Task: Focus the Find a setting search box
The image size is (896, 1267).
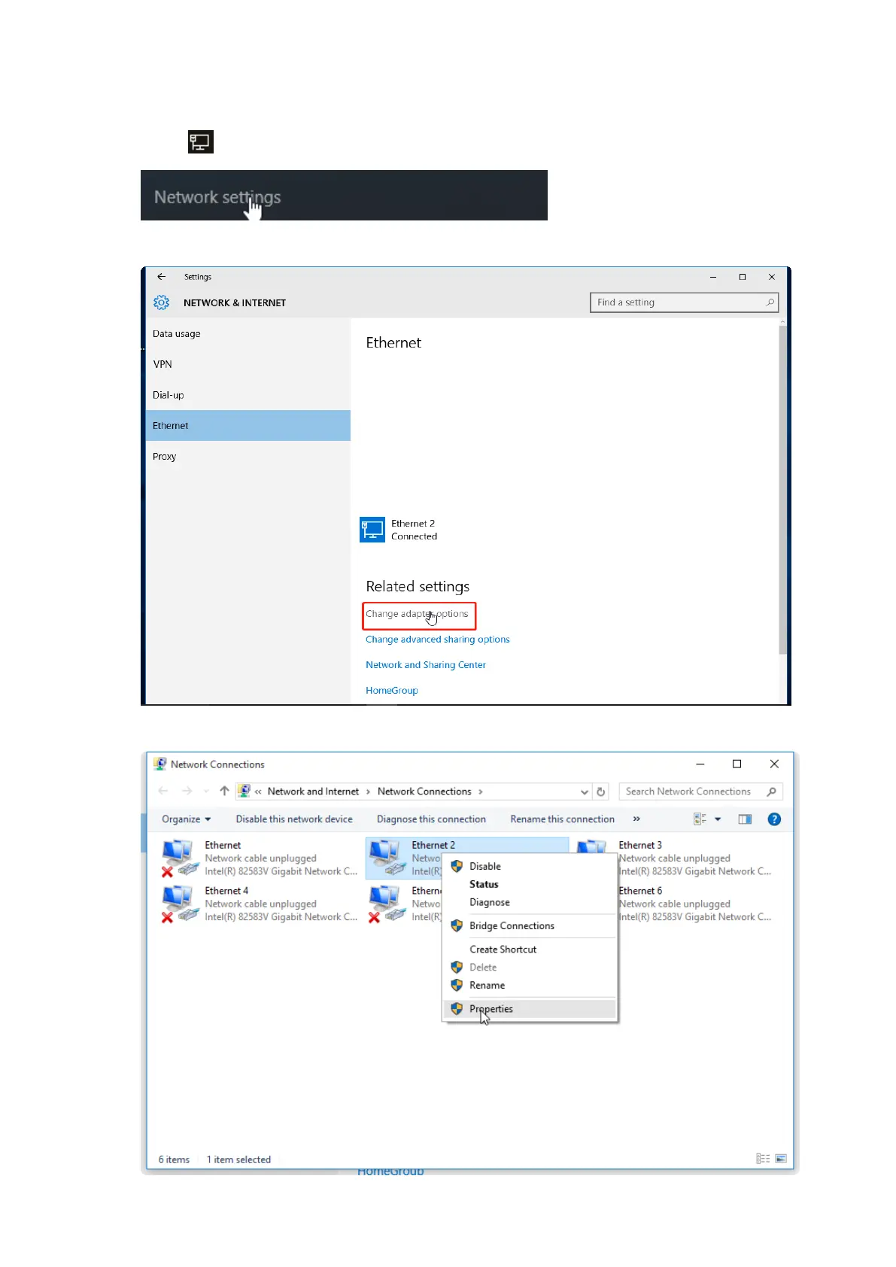Action: (x=684, y=302)
